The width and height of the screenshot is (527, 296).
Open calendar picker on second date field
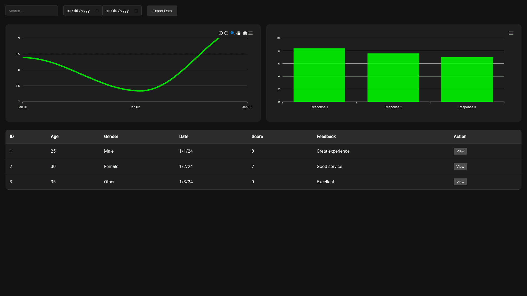(136, 11)
